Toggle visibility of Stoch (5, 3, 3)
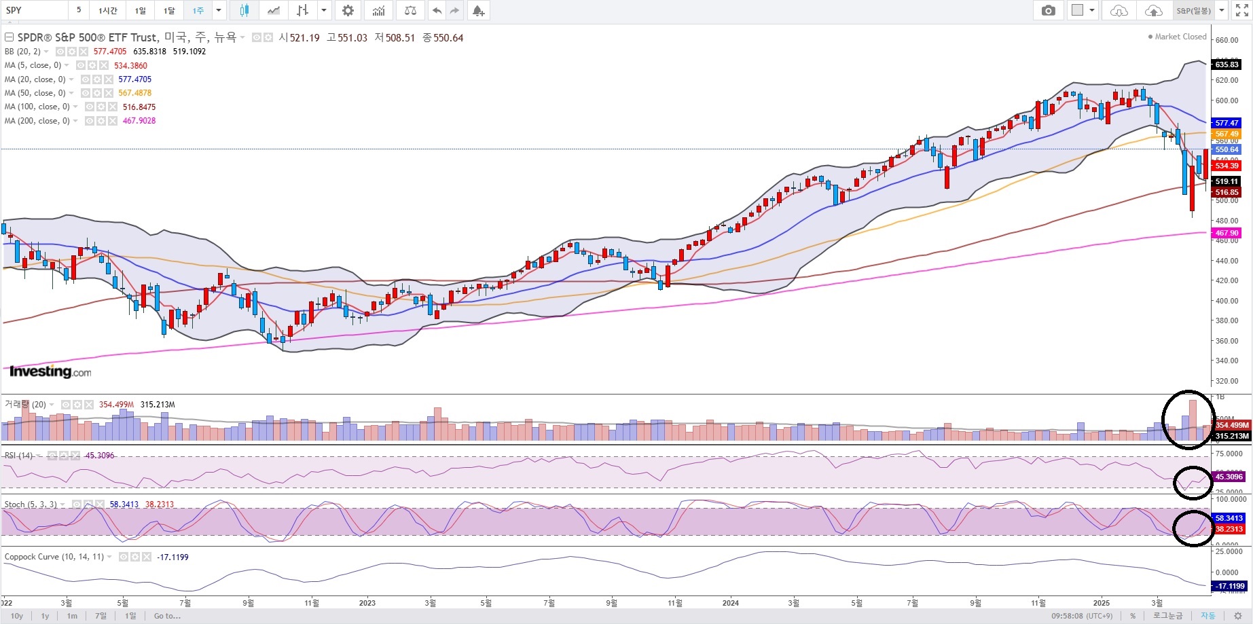Screen dimensions: 1253x624 tap(77, 504)
